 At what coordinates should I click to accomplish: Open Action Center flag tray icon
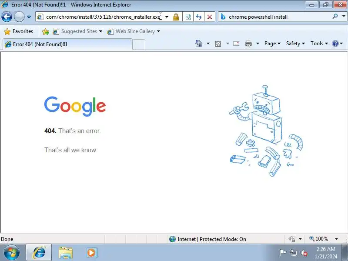click(283, 253)
